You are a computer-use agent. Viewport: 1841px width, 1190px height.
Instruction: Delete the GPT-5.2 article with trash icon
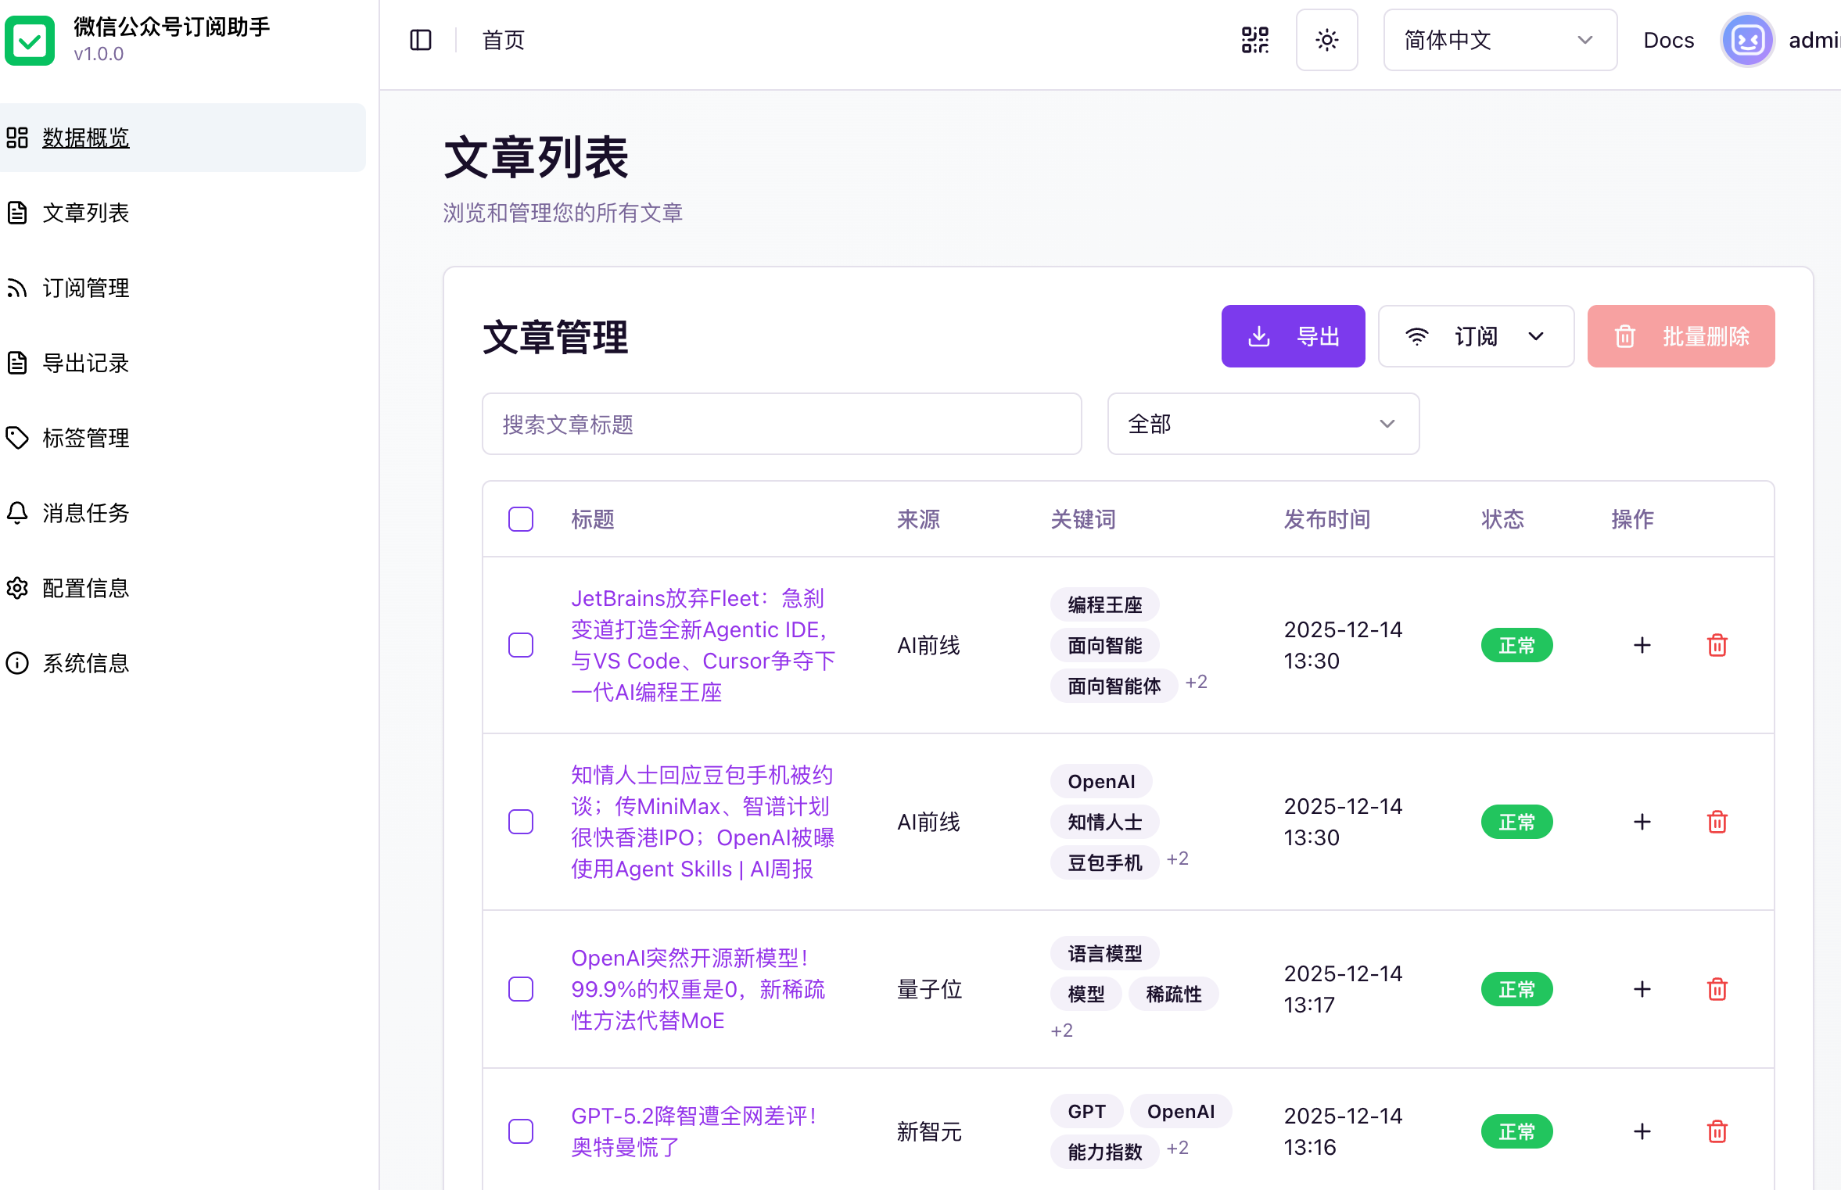(1717, 1131)
